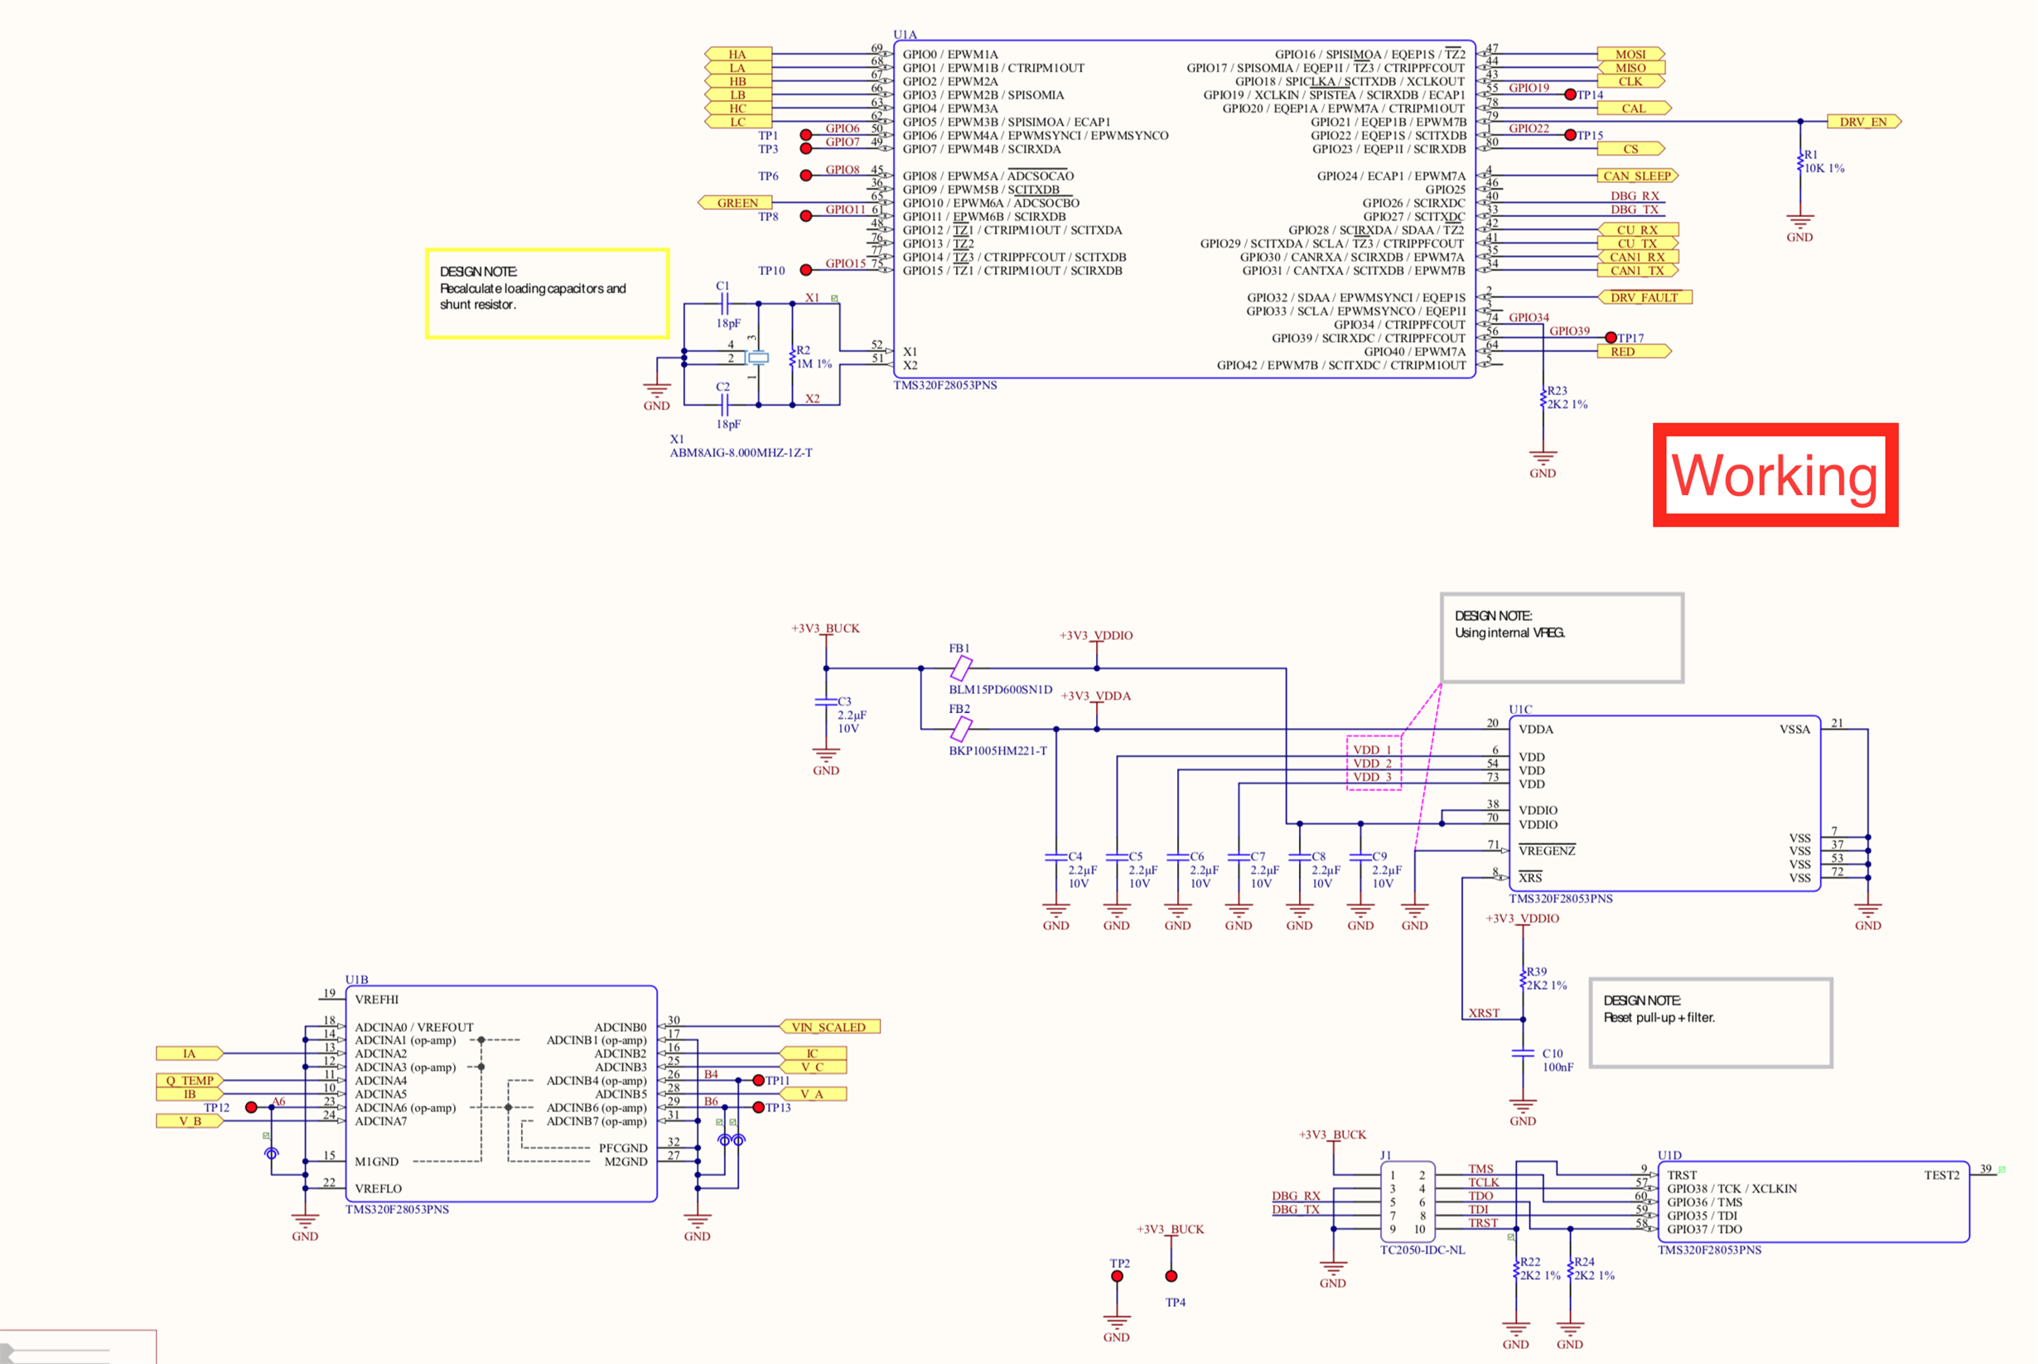The image size is (2038, 1364).
Task: Click the TP15 test point dot
Action: click(x=1570, y=135)
